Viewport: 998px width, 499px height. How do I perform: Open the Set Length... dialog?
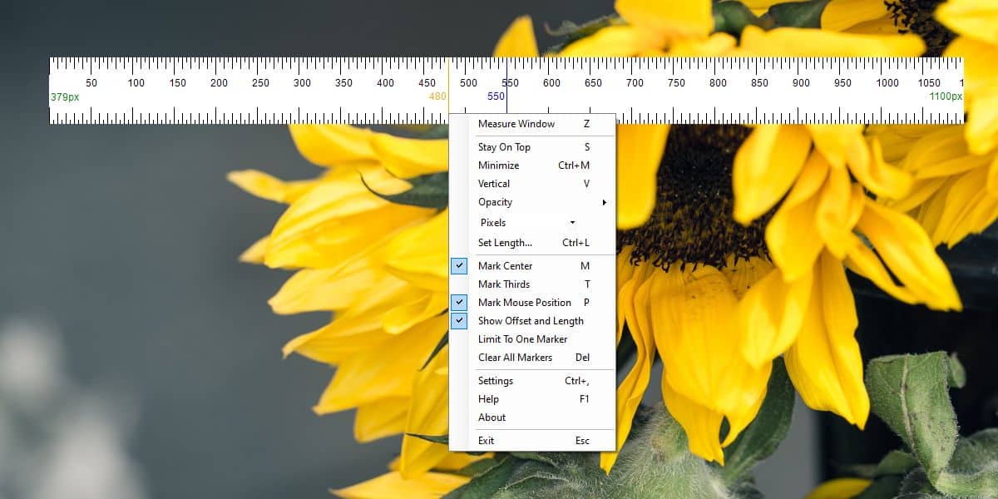pos(532,243)
